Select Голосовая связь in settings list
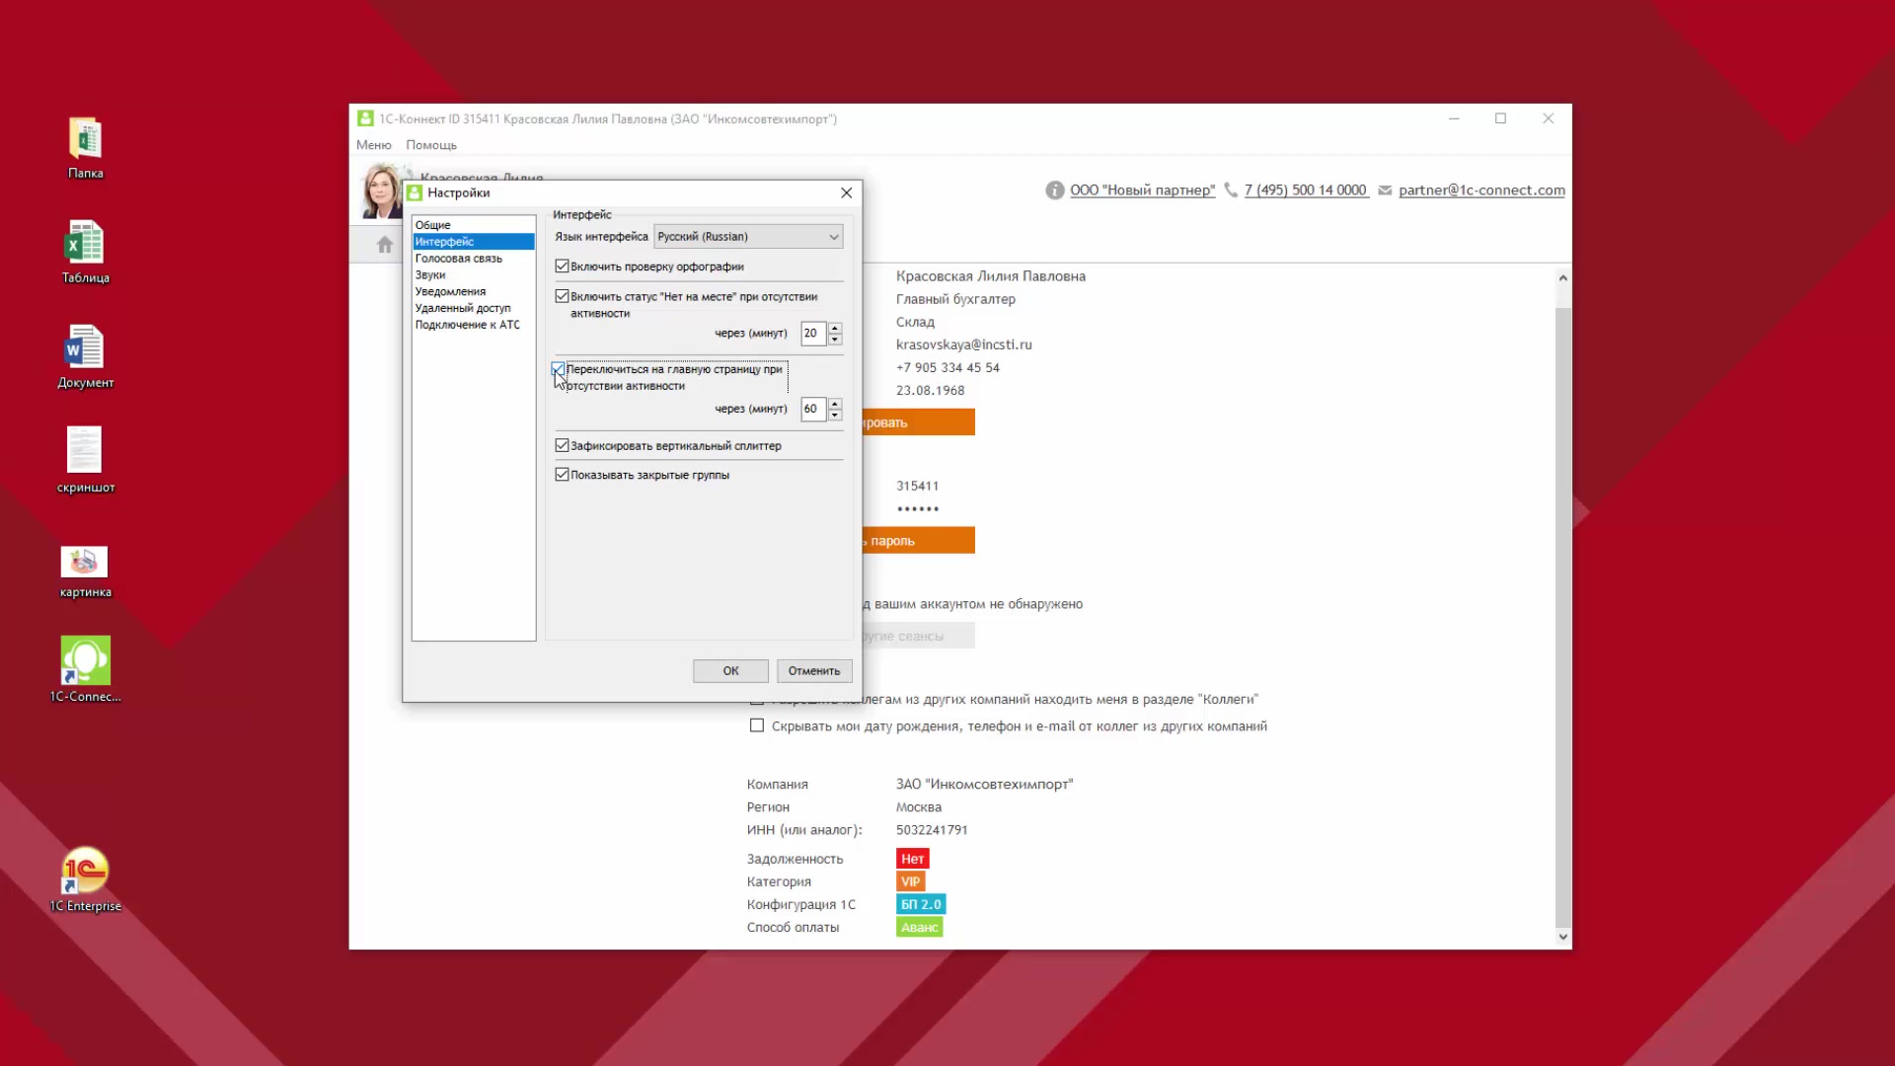 (x=474, y=259)
